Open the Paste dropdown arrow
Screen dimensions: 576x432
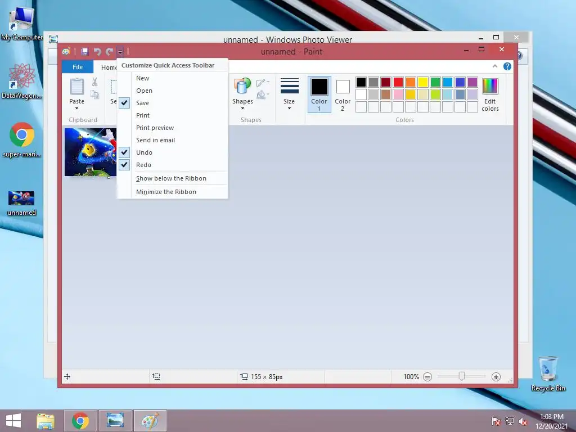tap(76, 109)
